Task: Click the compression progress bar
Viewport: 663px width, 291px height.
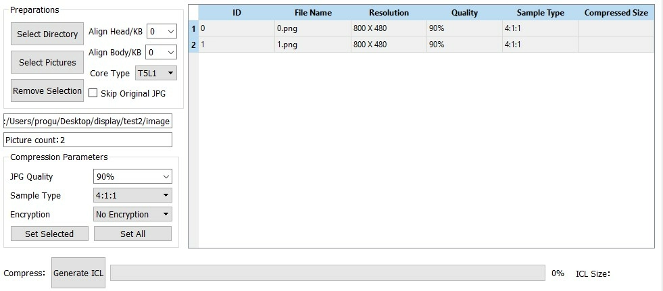Action: [327, 273]
